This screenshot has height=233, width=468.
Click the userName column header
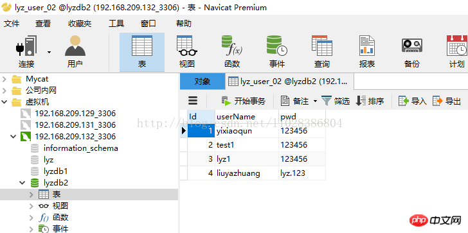[247, 117]
